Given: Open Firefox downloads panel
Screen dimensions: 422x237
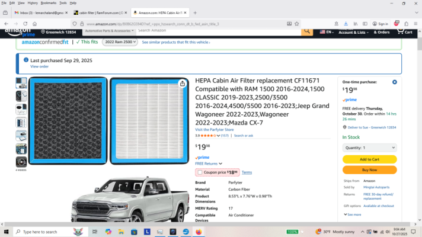Looking at the screenshot, I should [x=346, y=24].
